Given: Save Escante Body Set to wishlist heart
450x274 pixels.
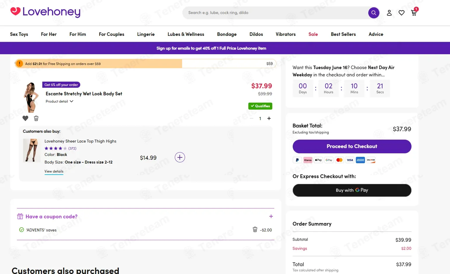Looking at the screenshot, I should tap(25, 118).
